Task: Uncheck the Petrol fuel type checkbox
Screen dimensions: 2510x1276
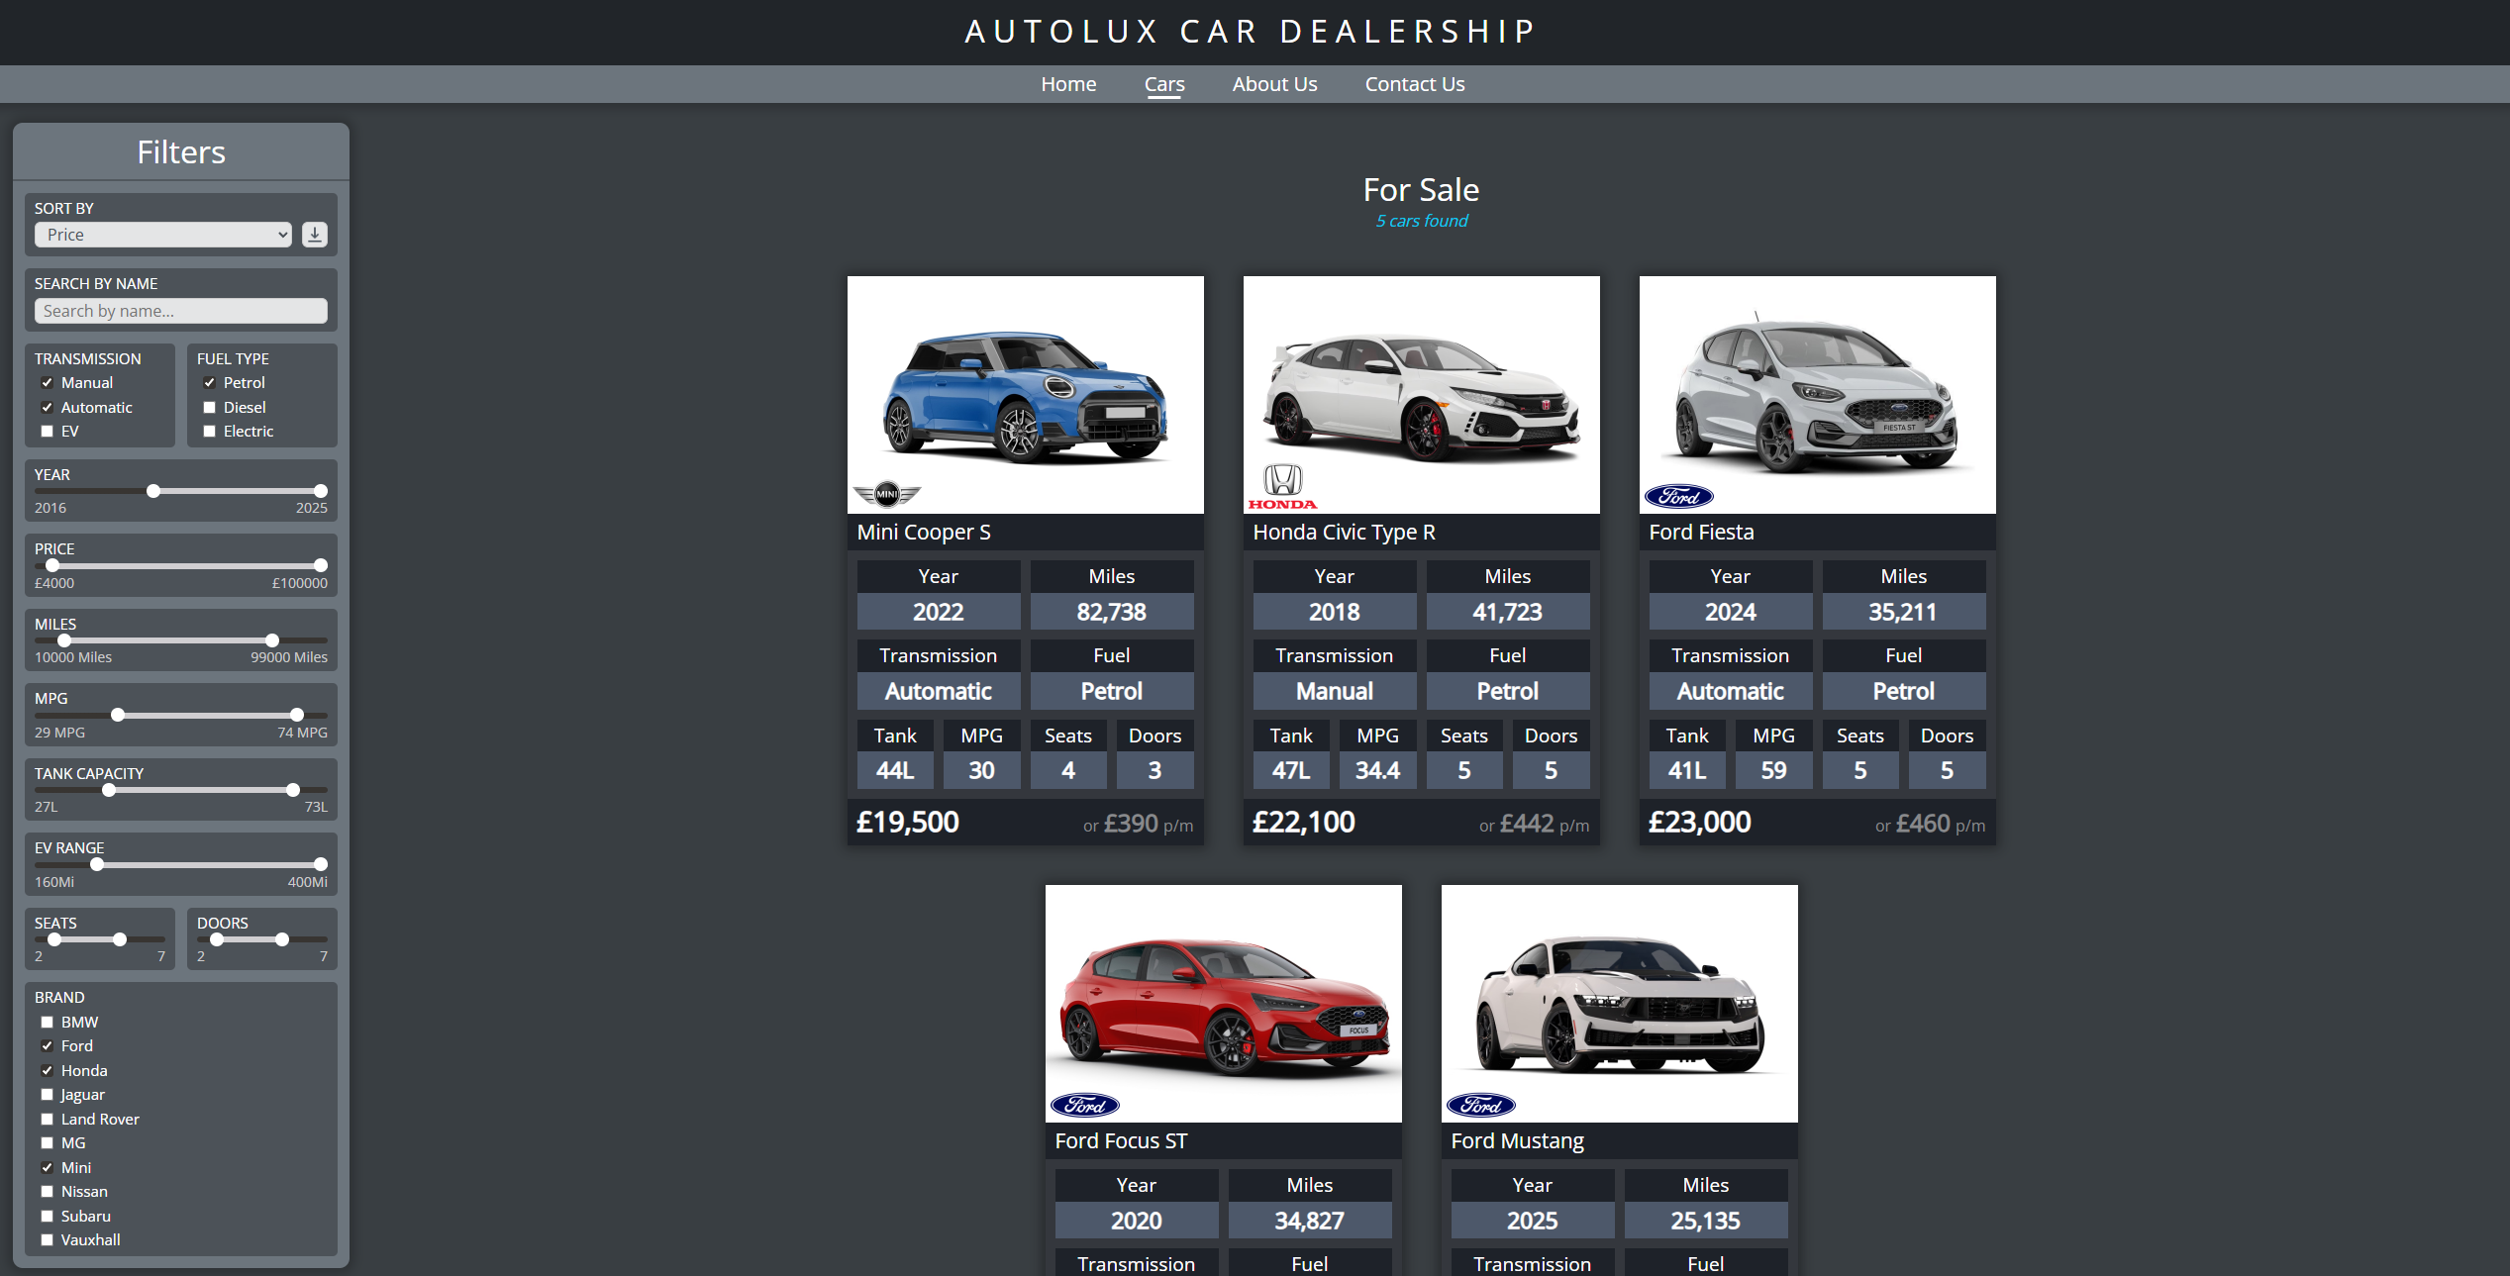Action: click(209, 383)
